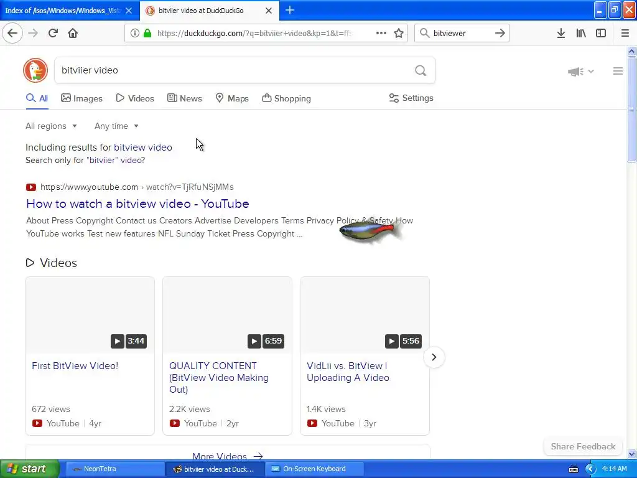Open DuckDuckGo search Settings

(411, 98)
